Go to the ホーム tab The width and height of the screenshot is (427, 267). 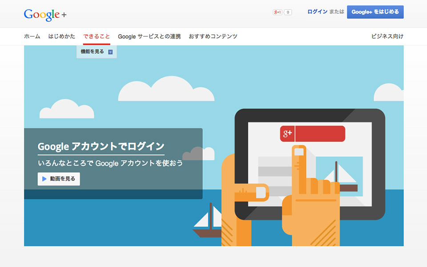32,36
